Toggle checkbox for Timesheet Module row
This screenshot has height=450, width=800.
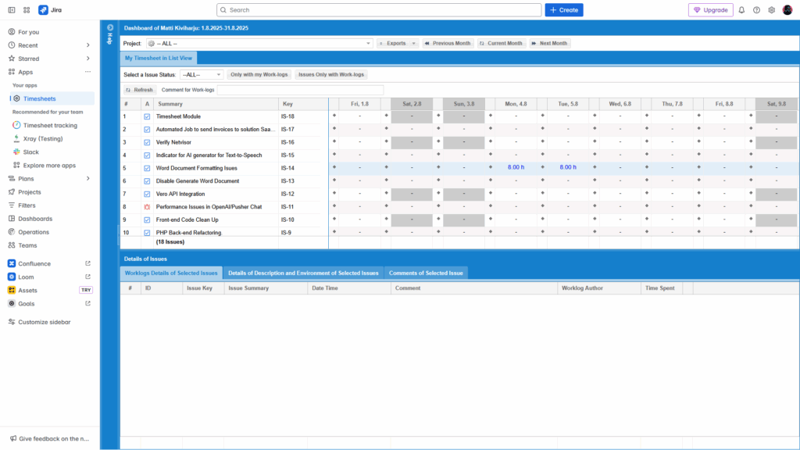(147, 116)
